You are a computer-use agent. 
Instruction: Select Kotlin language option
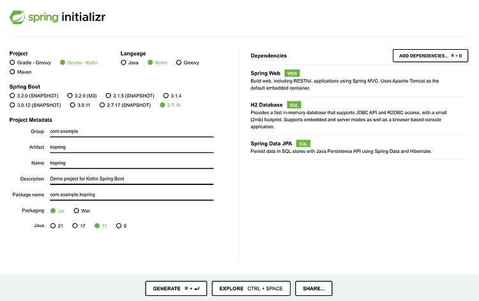[x=157, y=62]
